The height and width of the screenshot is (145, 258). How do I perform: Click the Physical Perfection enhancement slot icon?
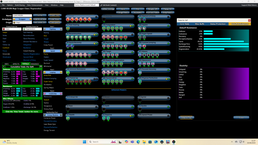140,81
